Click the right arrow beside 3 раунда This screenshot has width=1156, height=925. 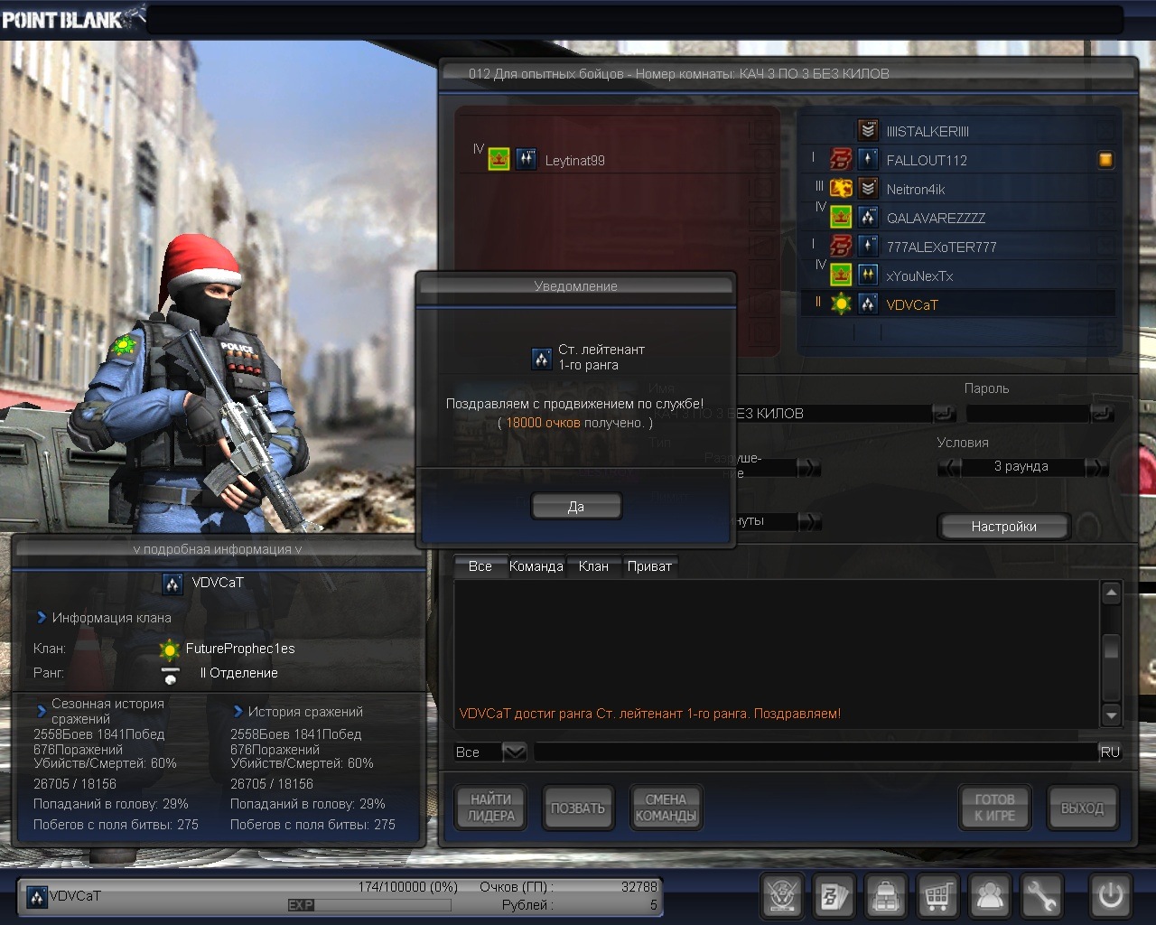[1096, 467]
